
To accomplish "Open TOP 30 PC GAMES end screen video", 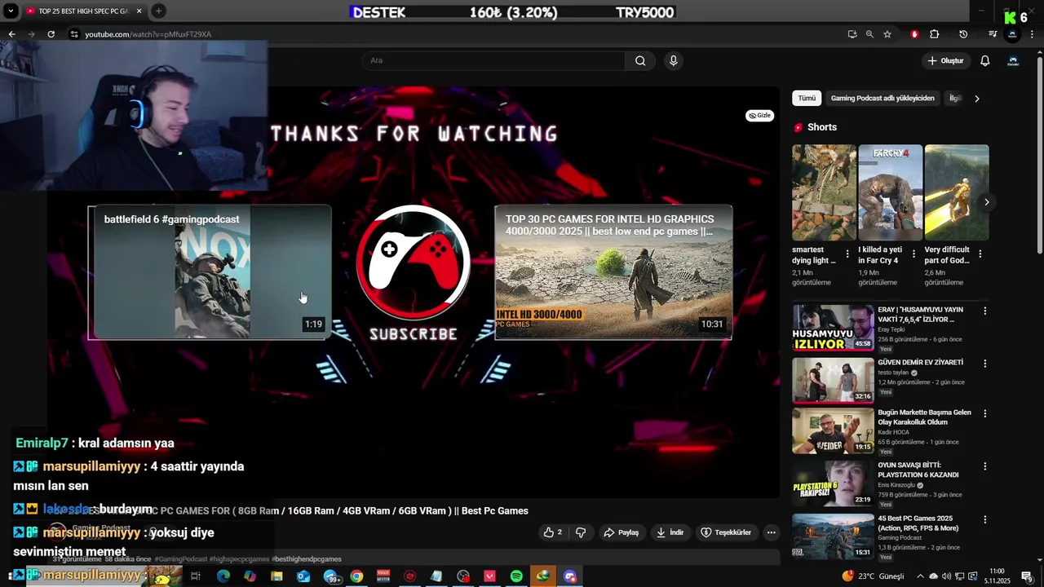I will [613, 272].
